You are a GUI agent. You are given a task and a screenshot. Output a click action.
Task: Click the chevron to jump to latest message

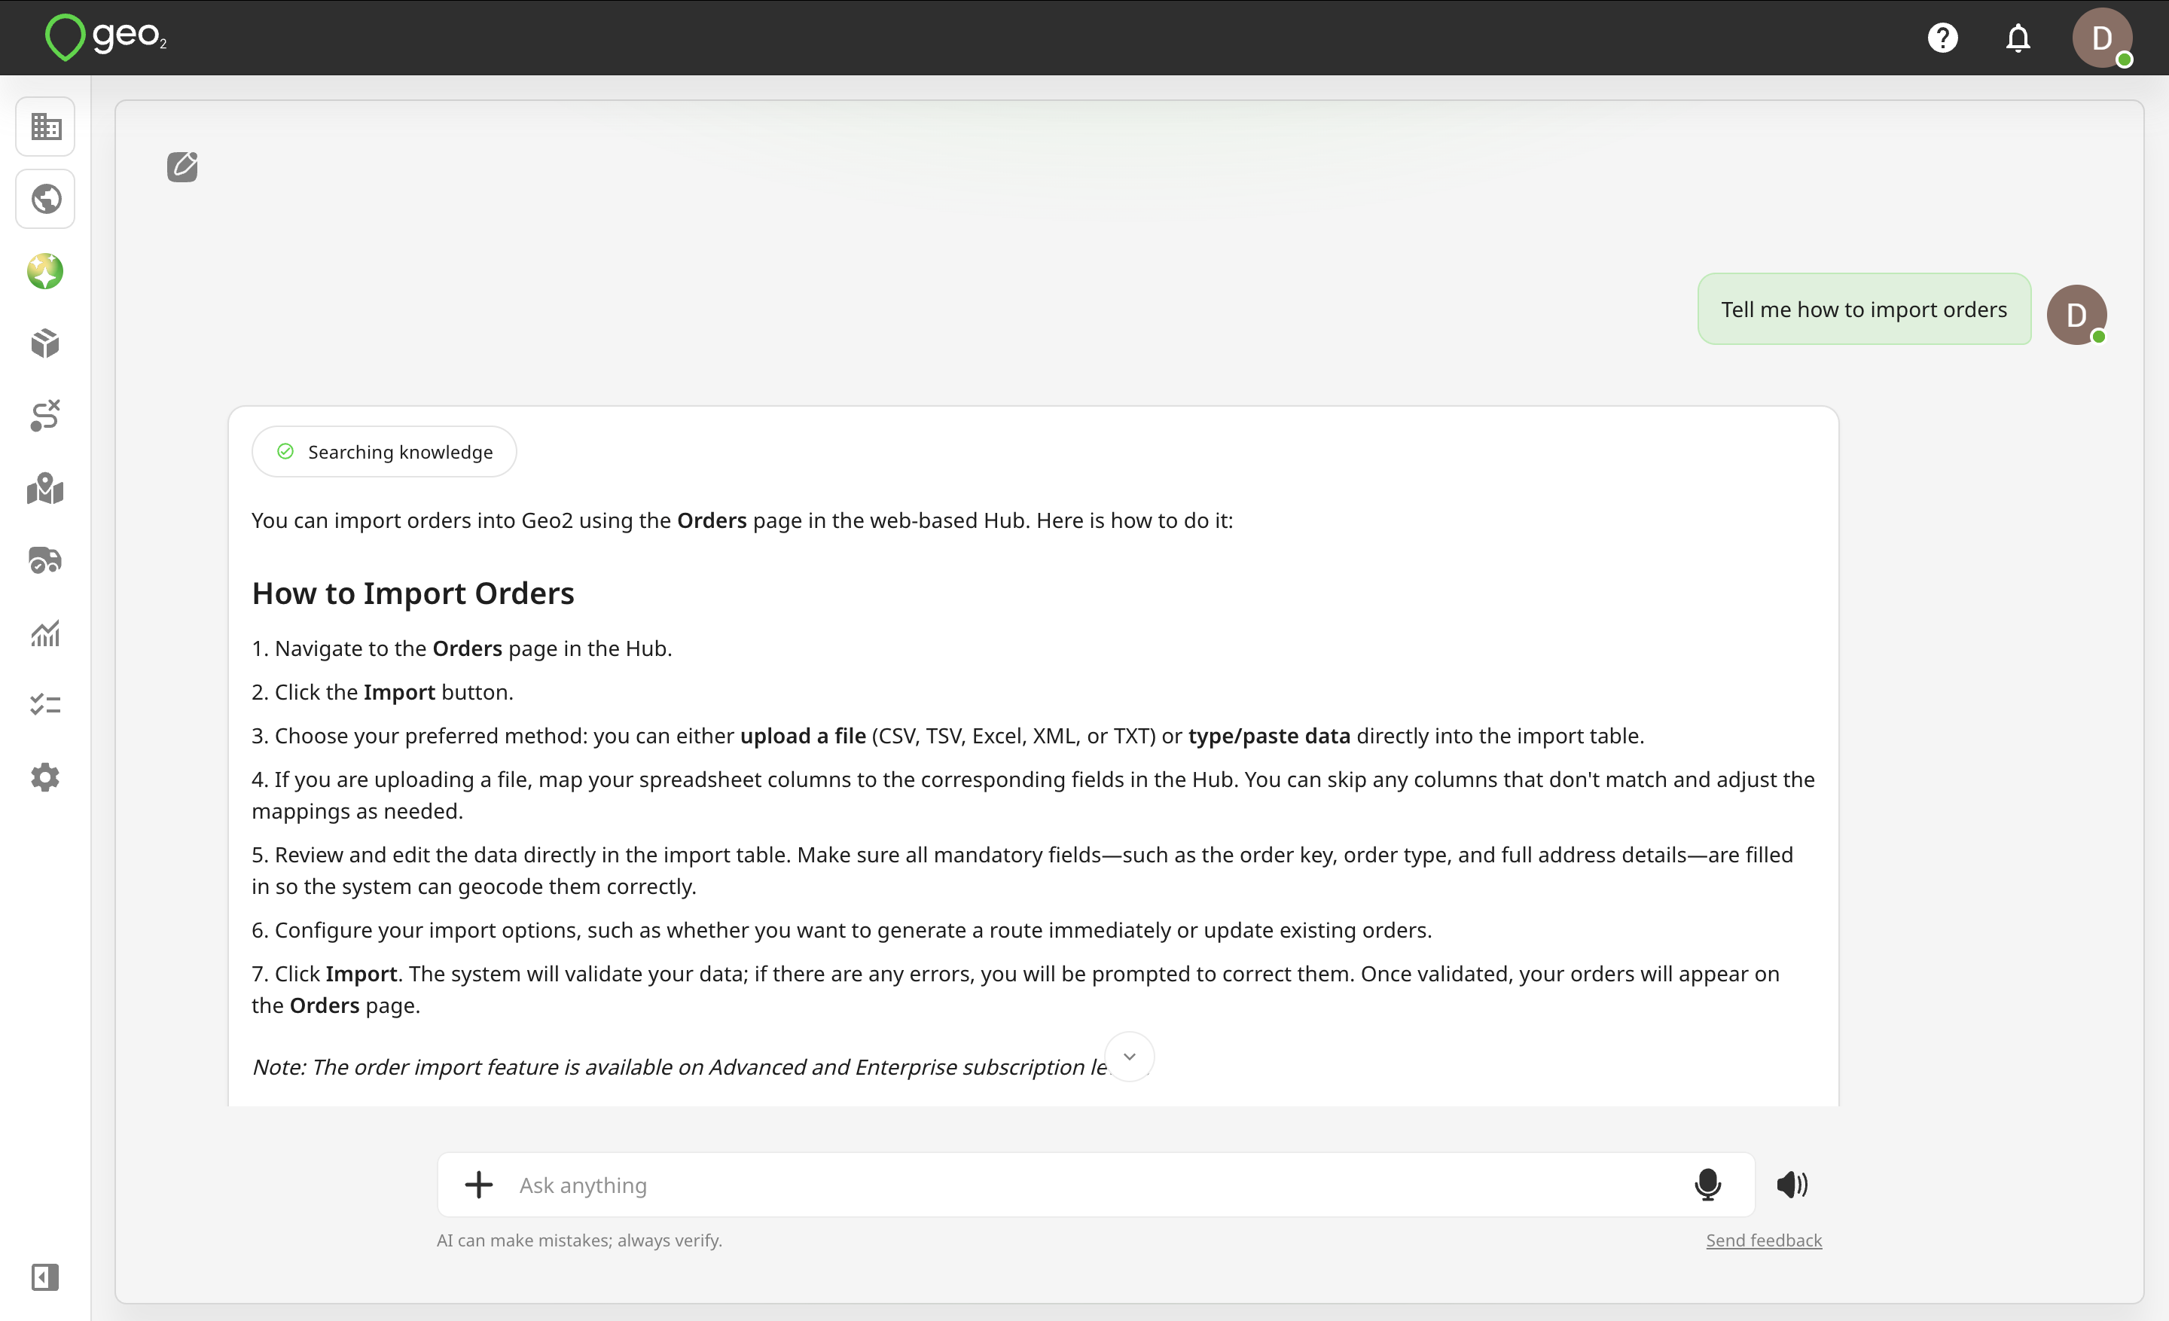click(x=1130, y=1057)
